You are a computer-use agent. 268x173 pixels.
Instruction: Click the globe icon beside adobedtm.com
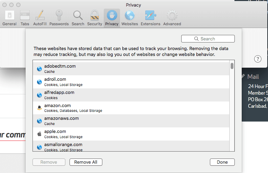(x=39, y=69)
